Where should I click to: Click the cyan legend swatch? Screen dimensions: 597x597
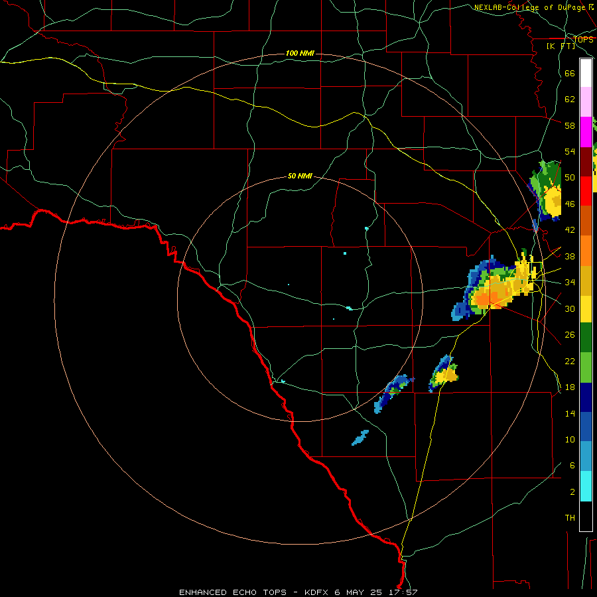pos(586,486)
